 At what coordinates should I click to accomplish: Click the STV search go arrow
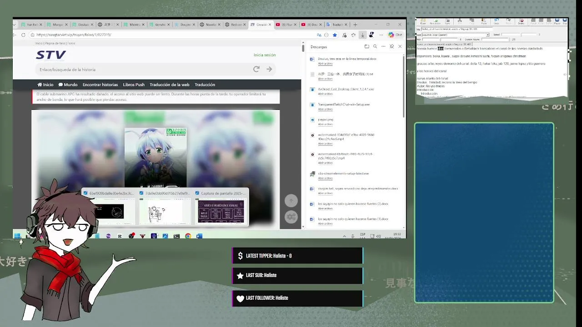point(269,69)
